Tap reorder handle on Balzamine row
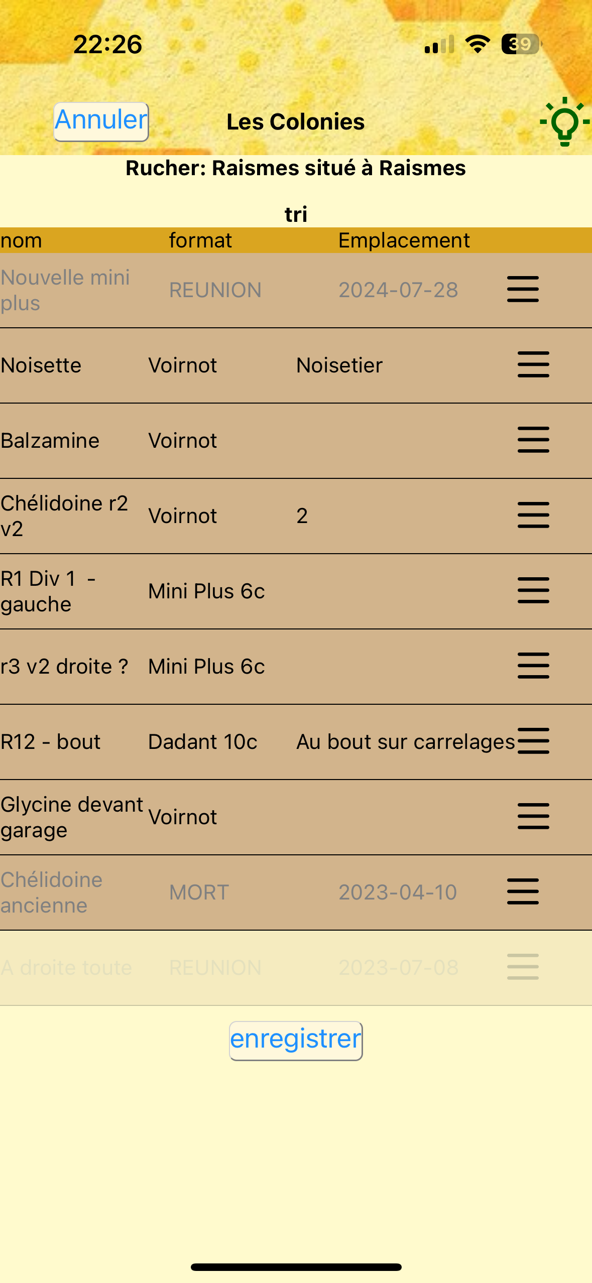The image size is (592, 1283). coord(533,440)
